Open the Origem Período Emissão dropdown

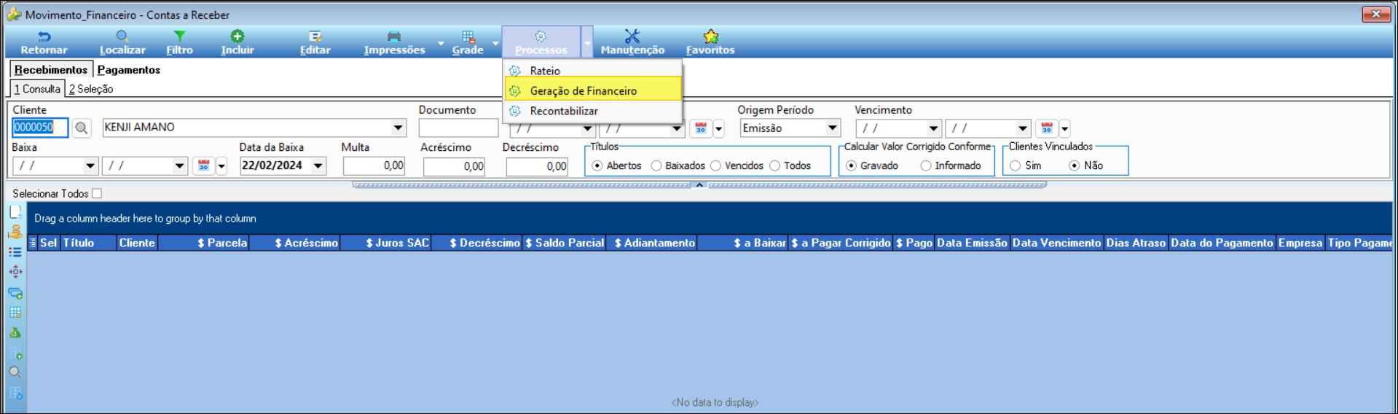tap(832, 128)
